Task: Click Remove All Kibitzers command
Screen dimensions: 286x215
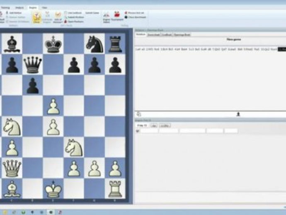Action: pyautogui.click(x=17, y=22)
